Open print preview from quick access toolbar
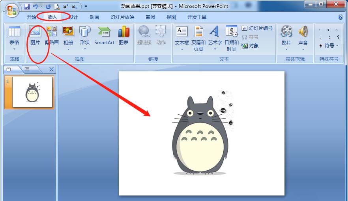348x201 pixels. (57, 7)
